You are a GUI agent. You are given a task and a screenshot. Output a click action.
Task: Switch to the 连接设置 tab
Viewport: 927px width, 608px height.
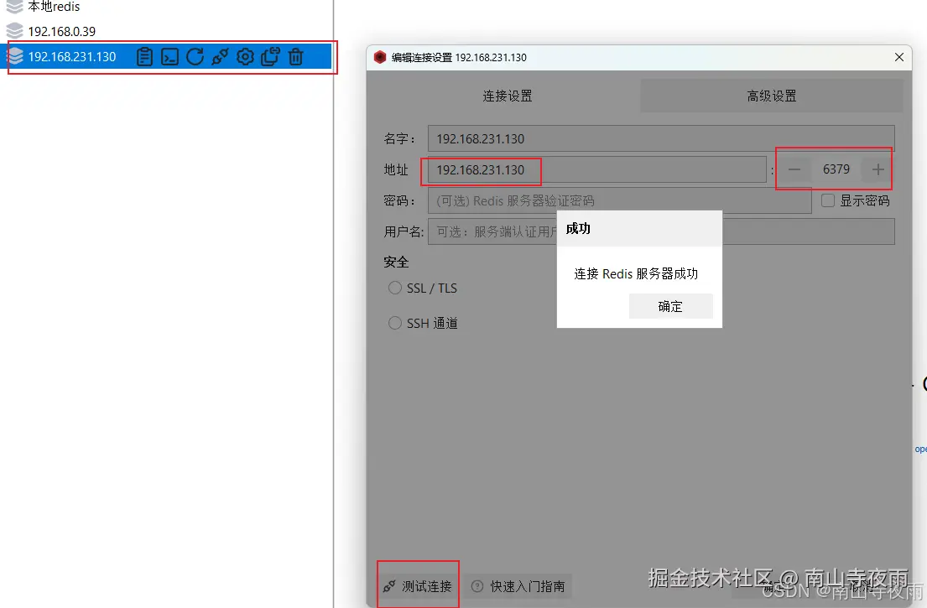click(507, 95)
